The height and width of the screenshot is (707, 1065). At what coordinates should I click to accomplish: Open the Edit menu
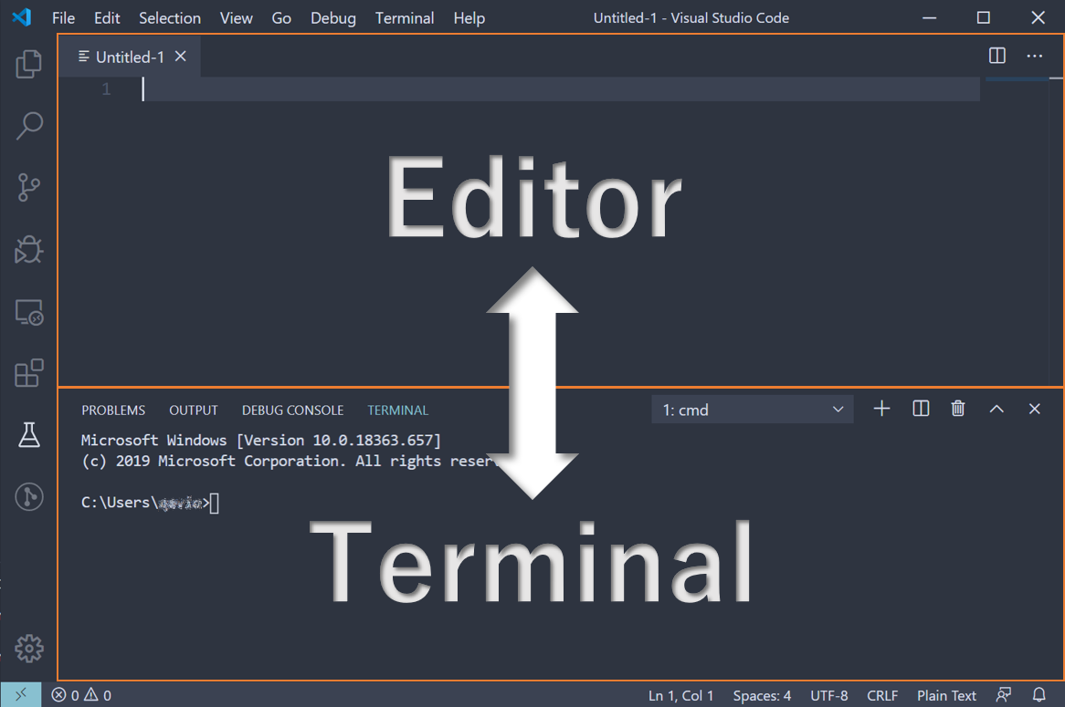[x=107, y=18]
